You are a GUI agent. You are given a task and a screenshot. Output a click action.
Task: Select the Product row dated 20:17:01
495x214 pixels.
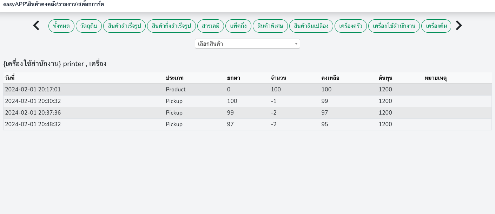pyautogui.click(x=176, y=90)
